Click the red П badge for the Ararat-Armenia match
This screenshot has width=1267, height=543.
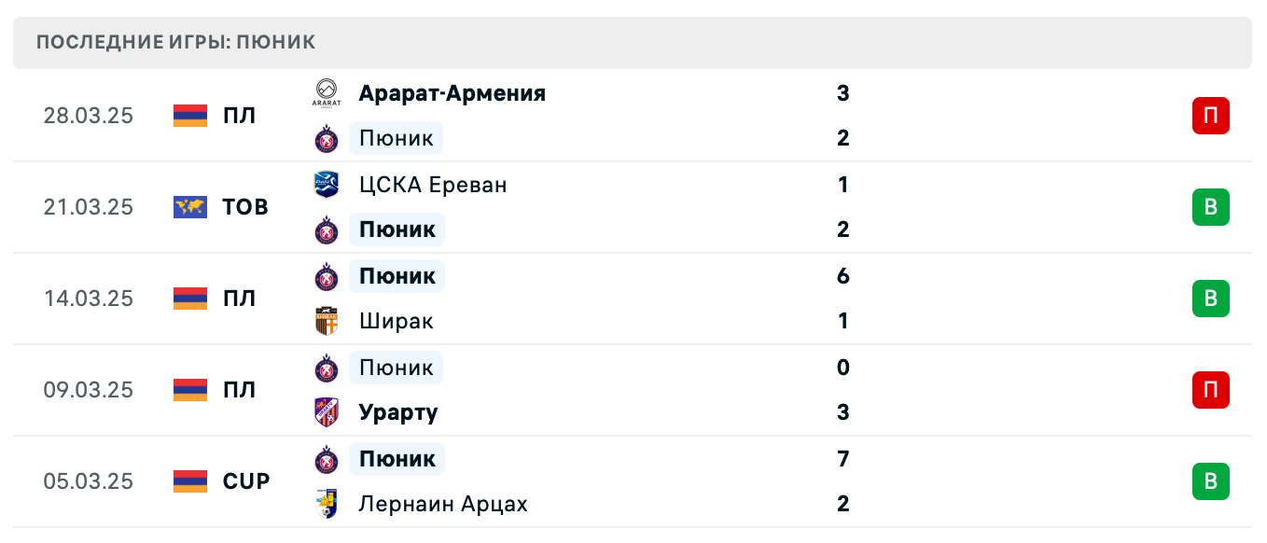coord(1211,116)
